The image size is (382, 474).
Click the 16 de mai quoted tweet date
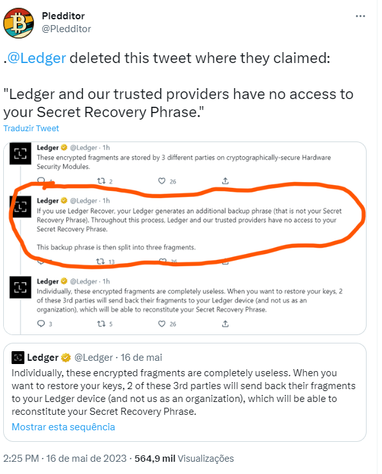pyautogui.click(x=141, y=358)
